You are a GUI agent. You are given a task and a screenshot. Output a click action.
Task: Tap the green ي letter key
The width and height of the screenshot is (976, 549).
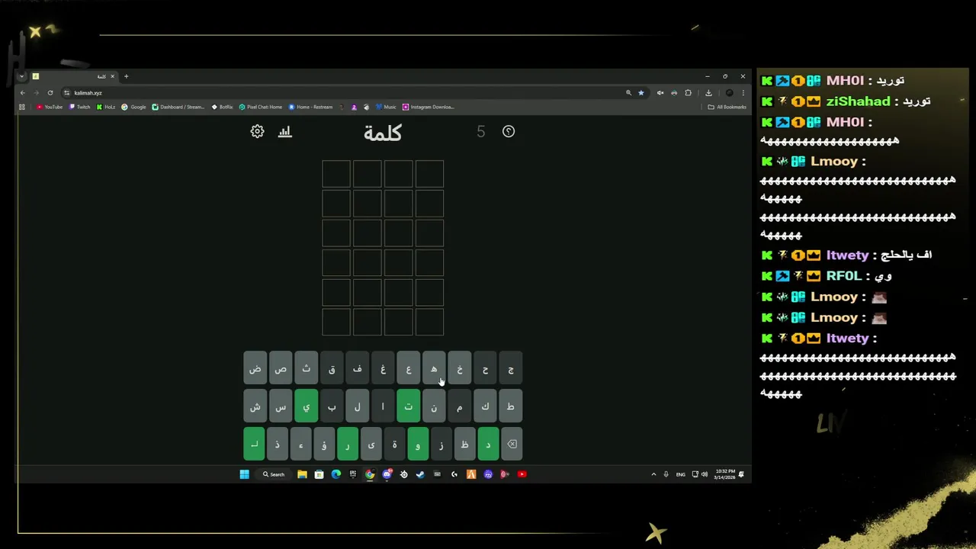pos(307,406)
